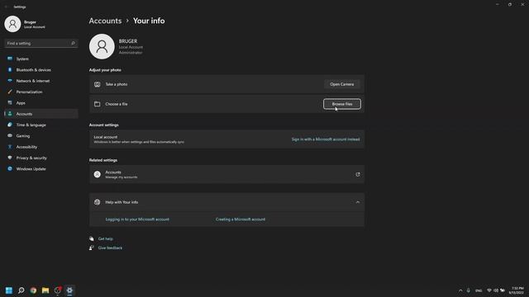Click the Give feedback icon
Screen dimensions: 529x297
(x=92, y=247)
